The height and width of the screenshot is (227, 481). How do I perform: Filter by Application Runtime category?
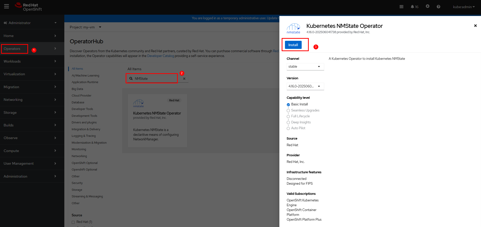tap(85, 82)
